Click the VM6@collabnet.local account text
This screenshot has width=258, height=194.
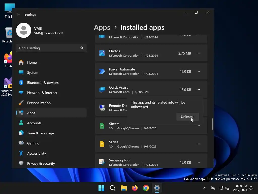pyautogui.click(x=49, y=33)
